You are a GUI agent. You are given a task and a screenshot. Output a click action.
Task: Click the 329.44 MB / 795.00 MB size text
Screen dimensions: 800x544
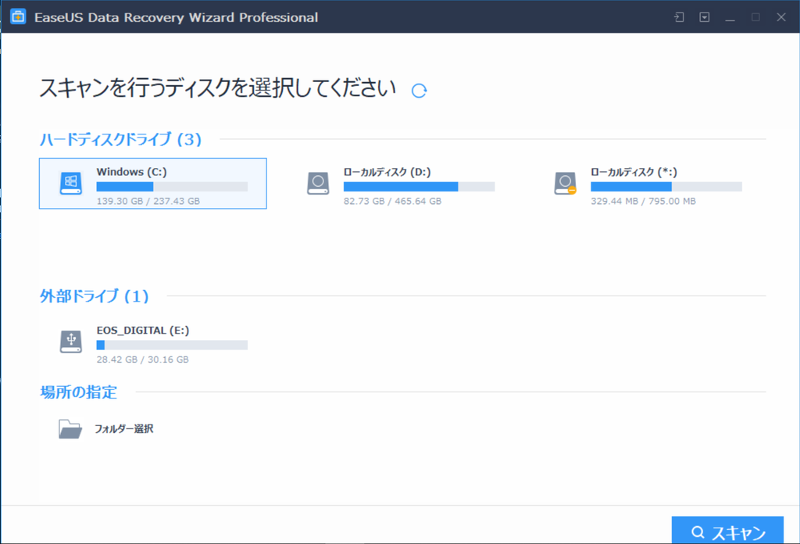[x=644, y=201]
